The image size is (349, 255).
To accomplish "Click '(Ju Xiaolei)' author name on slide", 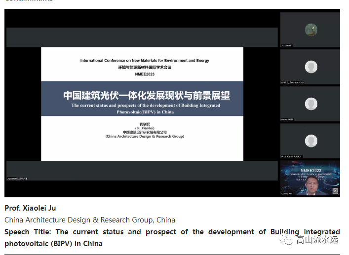I will tap(145, 128).
